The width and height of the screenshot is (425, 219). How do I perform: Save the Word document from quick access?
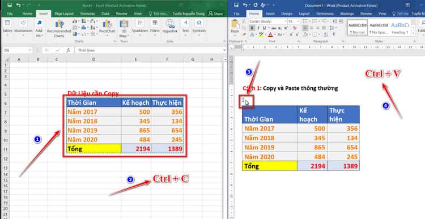click(236, 5)
